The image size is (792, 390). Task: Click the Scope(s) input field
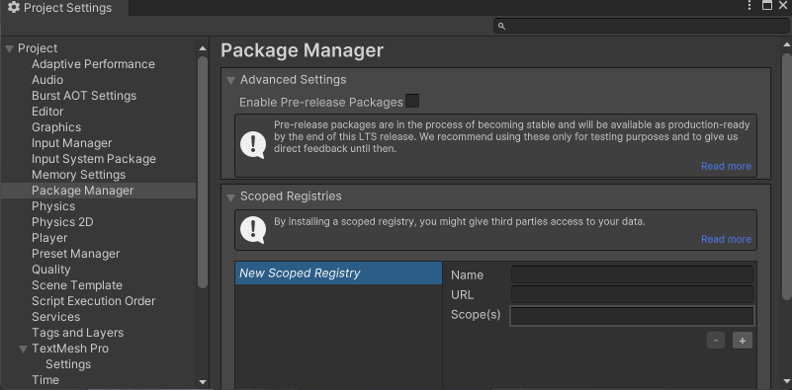[632, 316]
